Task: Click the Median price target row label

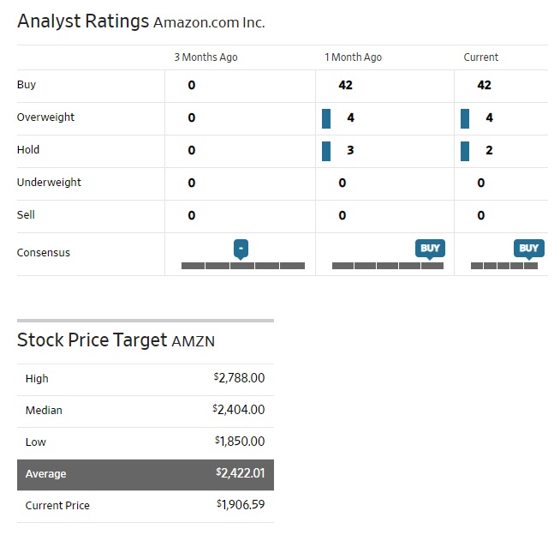Action: (x=44, y=410)
